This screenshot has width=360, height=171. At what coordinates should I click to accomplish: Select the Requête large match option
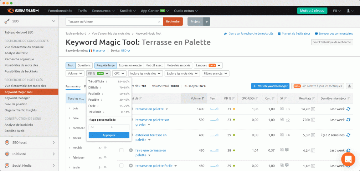106,65
